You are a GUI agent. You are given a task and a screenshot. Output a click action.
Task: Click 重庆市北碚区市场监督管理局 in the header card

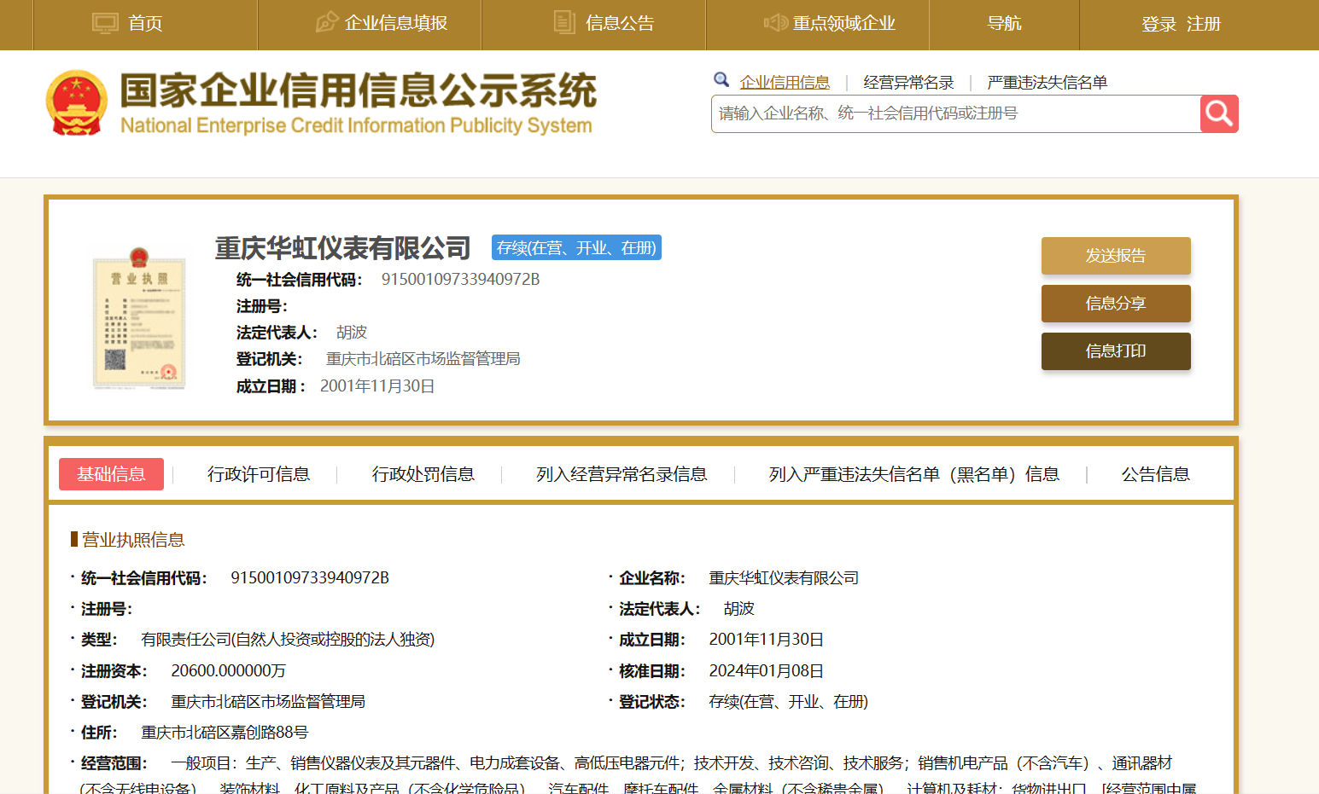[423, 358]
